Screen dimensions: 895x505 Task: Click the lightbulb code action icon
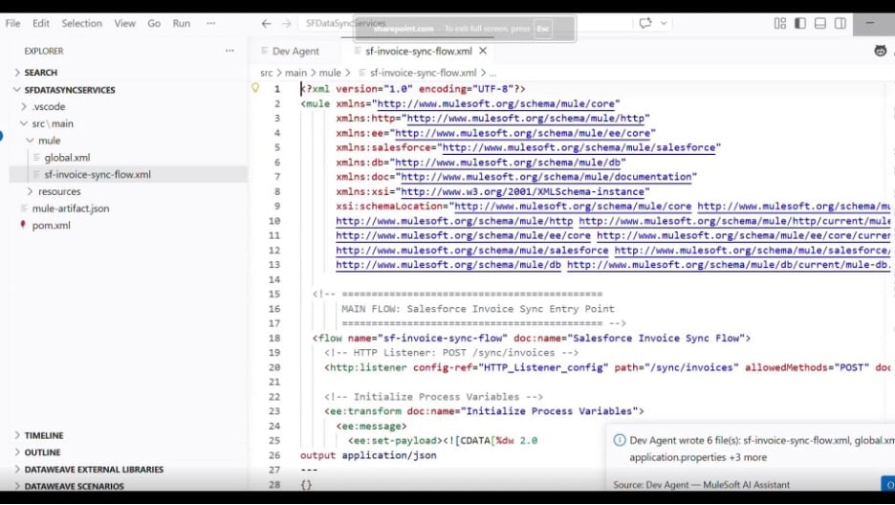click(x=255, y=88)
